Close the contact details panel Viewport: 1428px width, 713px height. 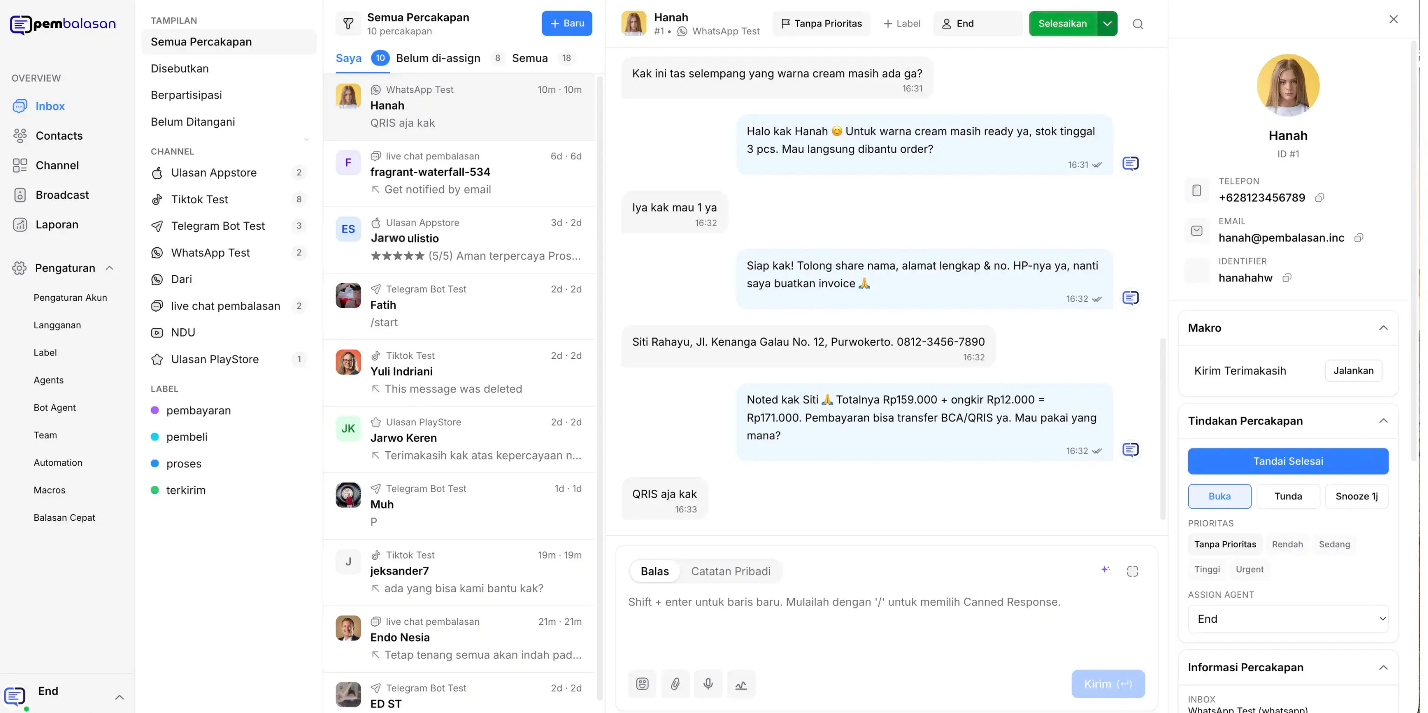tap(1393, 19)
